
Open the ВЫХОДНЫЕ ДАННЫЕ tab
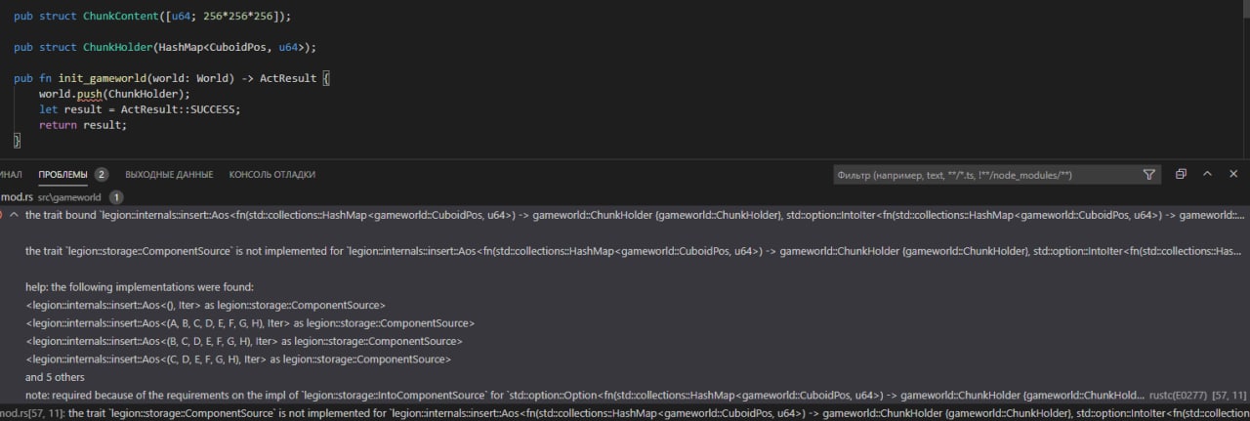click(169, 175)
